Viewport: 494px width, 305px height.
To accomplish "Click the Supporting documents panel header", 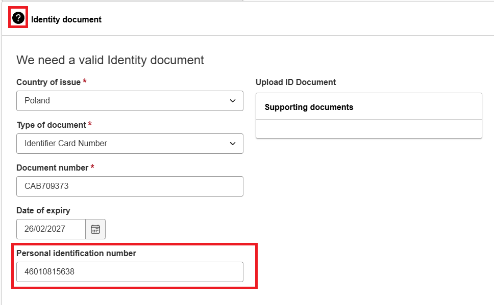I will pyautogui.click(x=369, y=106).
